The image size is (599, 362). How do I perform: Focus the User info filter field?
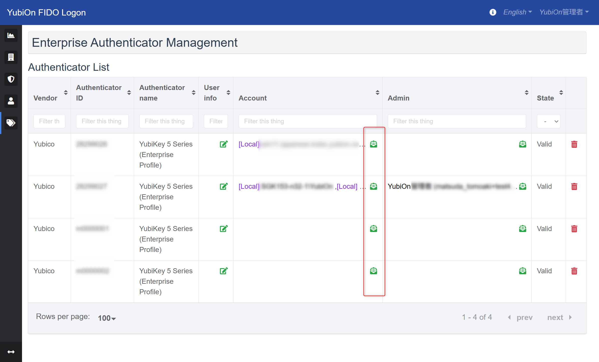click(x=216, y=121)
